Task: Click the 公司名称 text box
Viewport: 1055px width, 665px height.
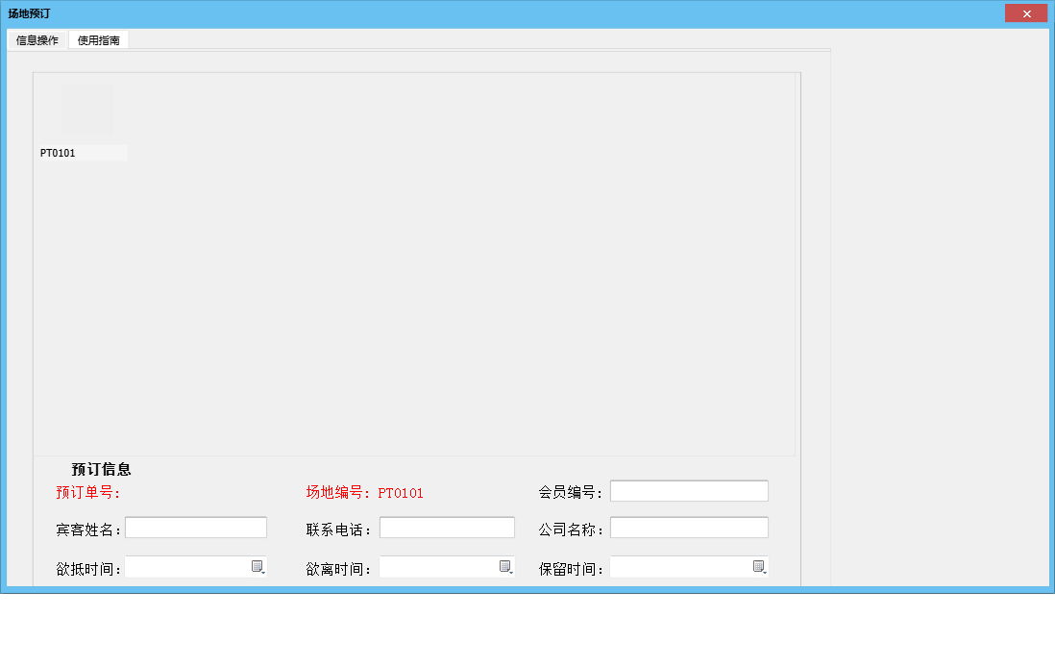Action: 689,528
